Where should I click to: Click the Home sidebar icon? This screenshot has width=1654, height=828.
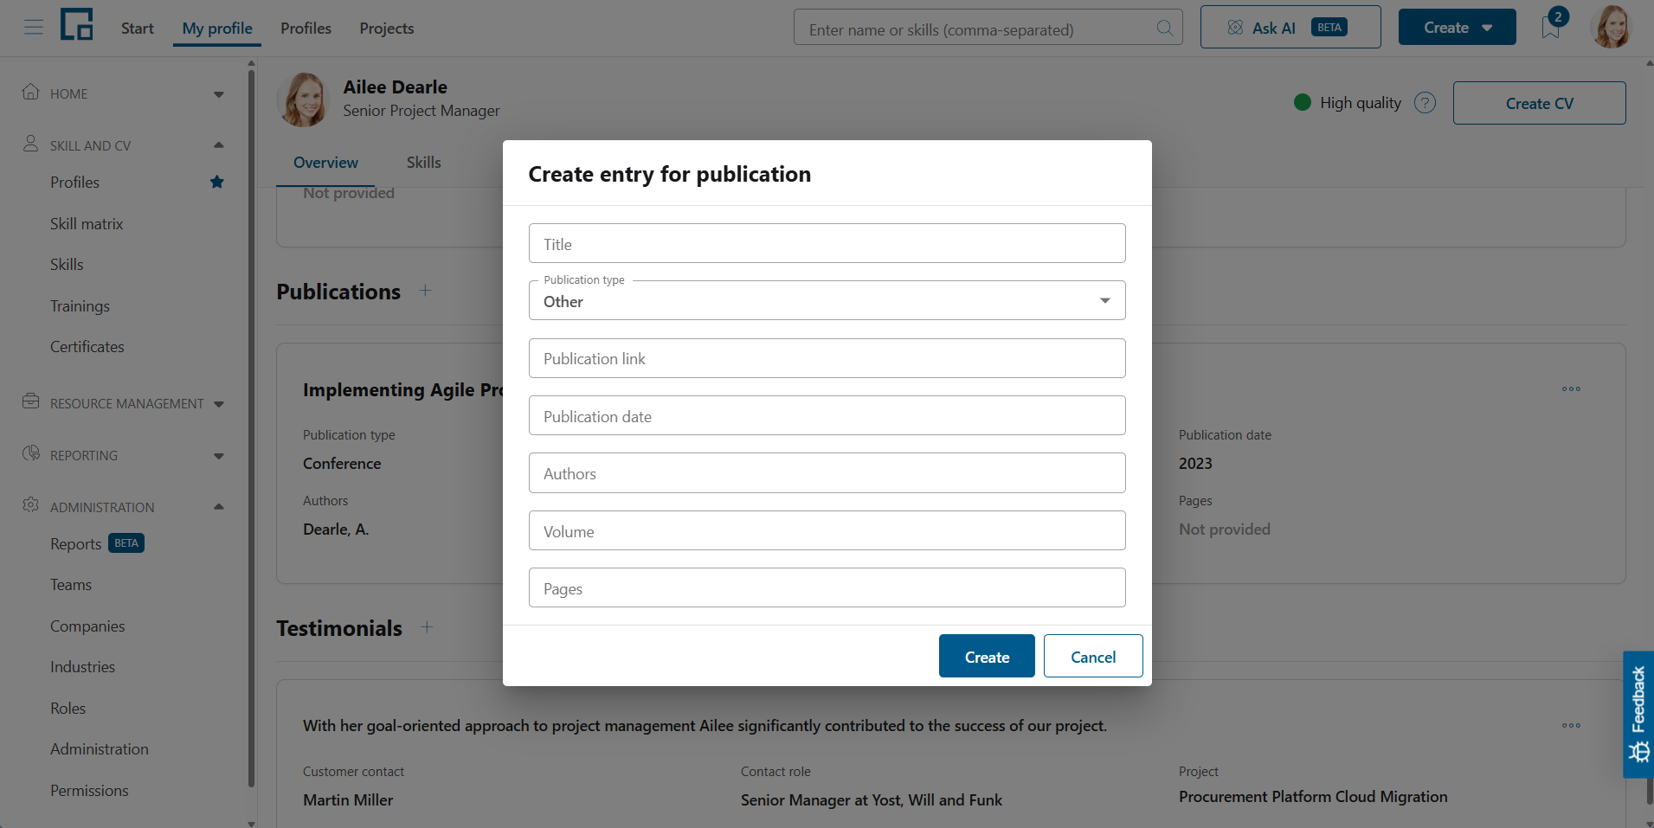coord(31,92)
